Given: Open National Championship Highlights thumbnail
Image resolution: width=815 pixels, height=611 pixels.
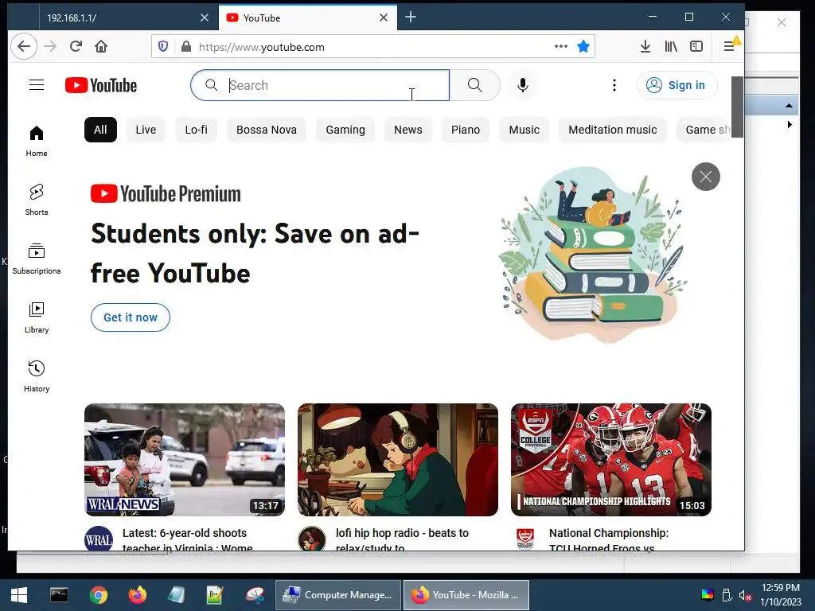Looking at the screenshot, I should point(610,460).
